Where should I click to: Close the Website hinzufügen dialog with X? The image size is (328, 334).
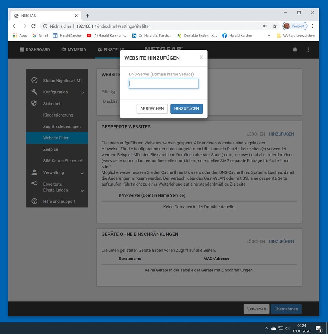201,57
